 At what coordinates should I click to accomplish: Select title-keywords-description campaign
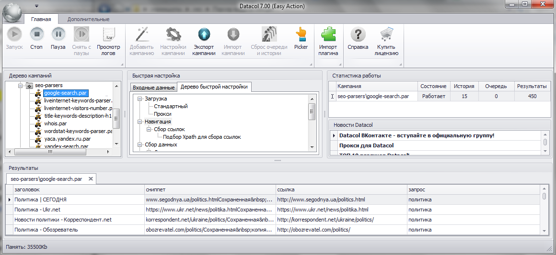[x=78, y=116]
